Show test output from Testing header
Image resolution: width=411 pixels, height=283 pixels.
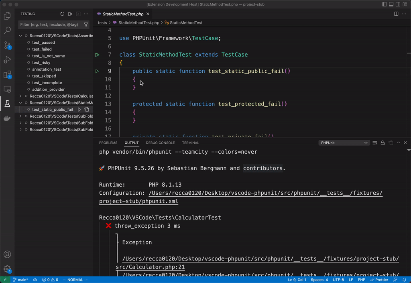(78, 14)
